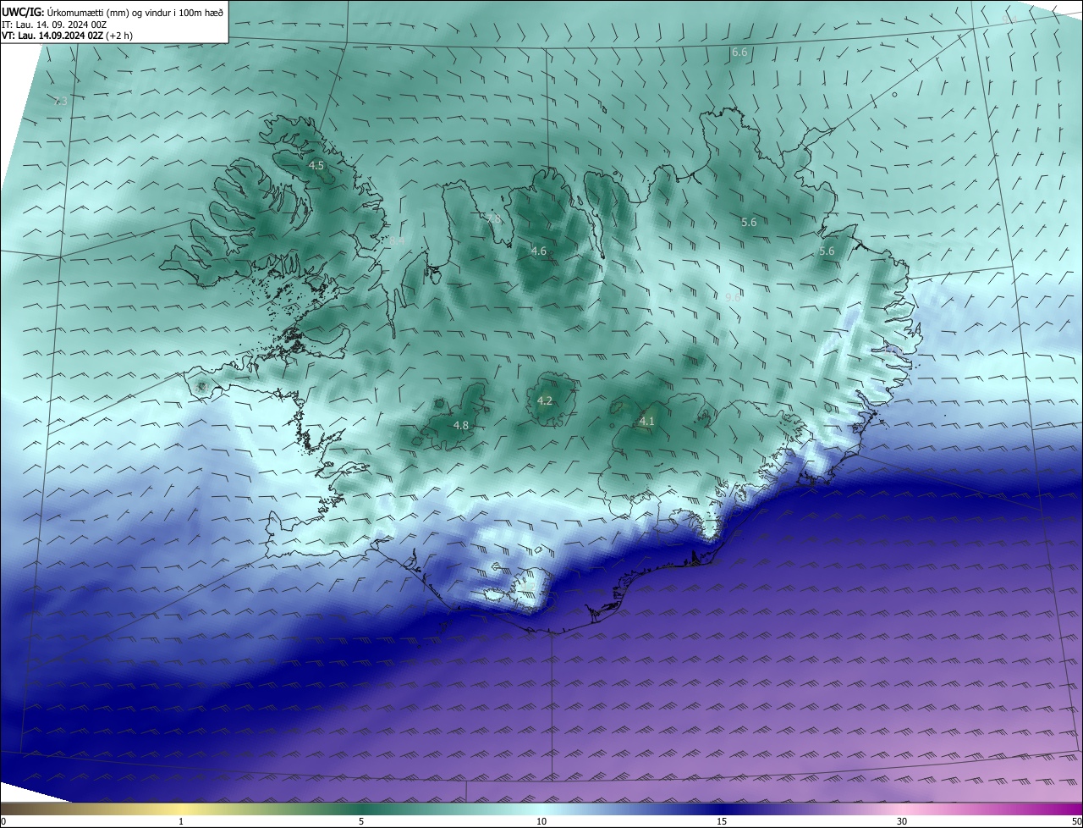The height and width of the screenshot is (828, 1083).
Task: Select the "10" tick on the colour scale
Action: pyautogui.click(x=541, y=821)
